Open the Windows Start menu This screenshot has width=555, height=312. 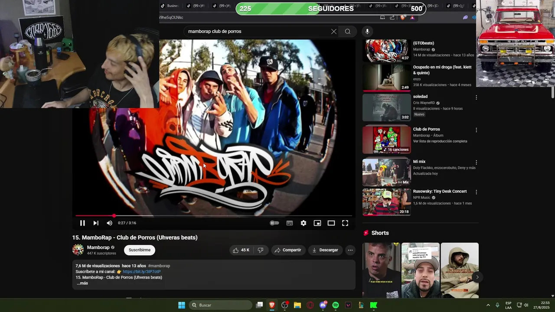[182, 305]
